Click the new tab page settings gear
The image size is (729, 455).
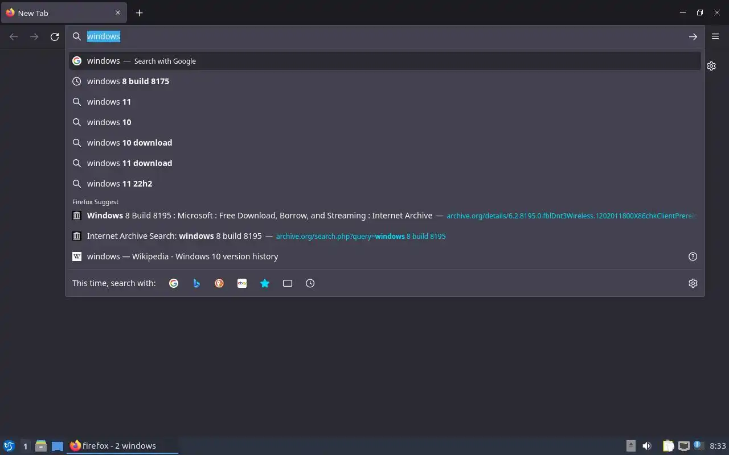711,66
